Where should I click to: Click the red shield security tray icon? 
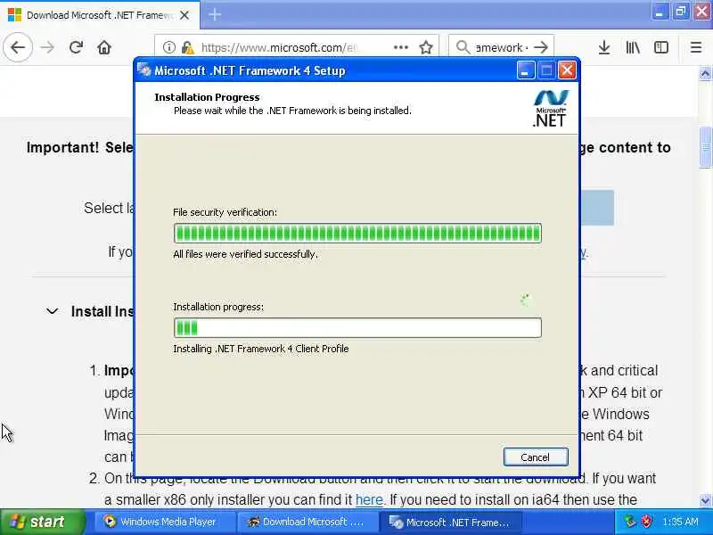pyautogui.click(x=646, y=522)
